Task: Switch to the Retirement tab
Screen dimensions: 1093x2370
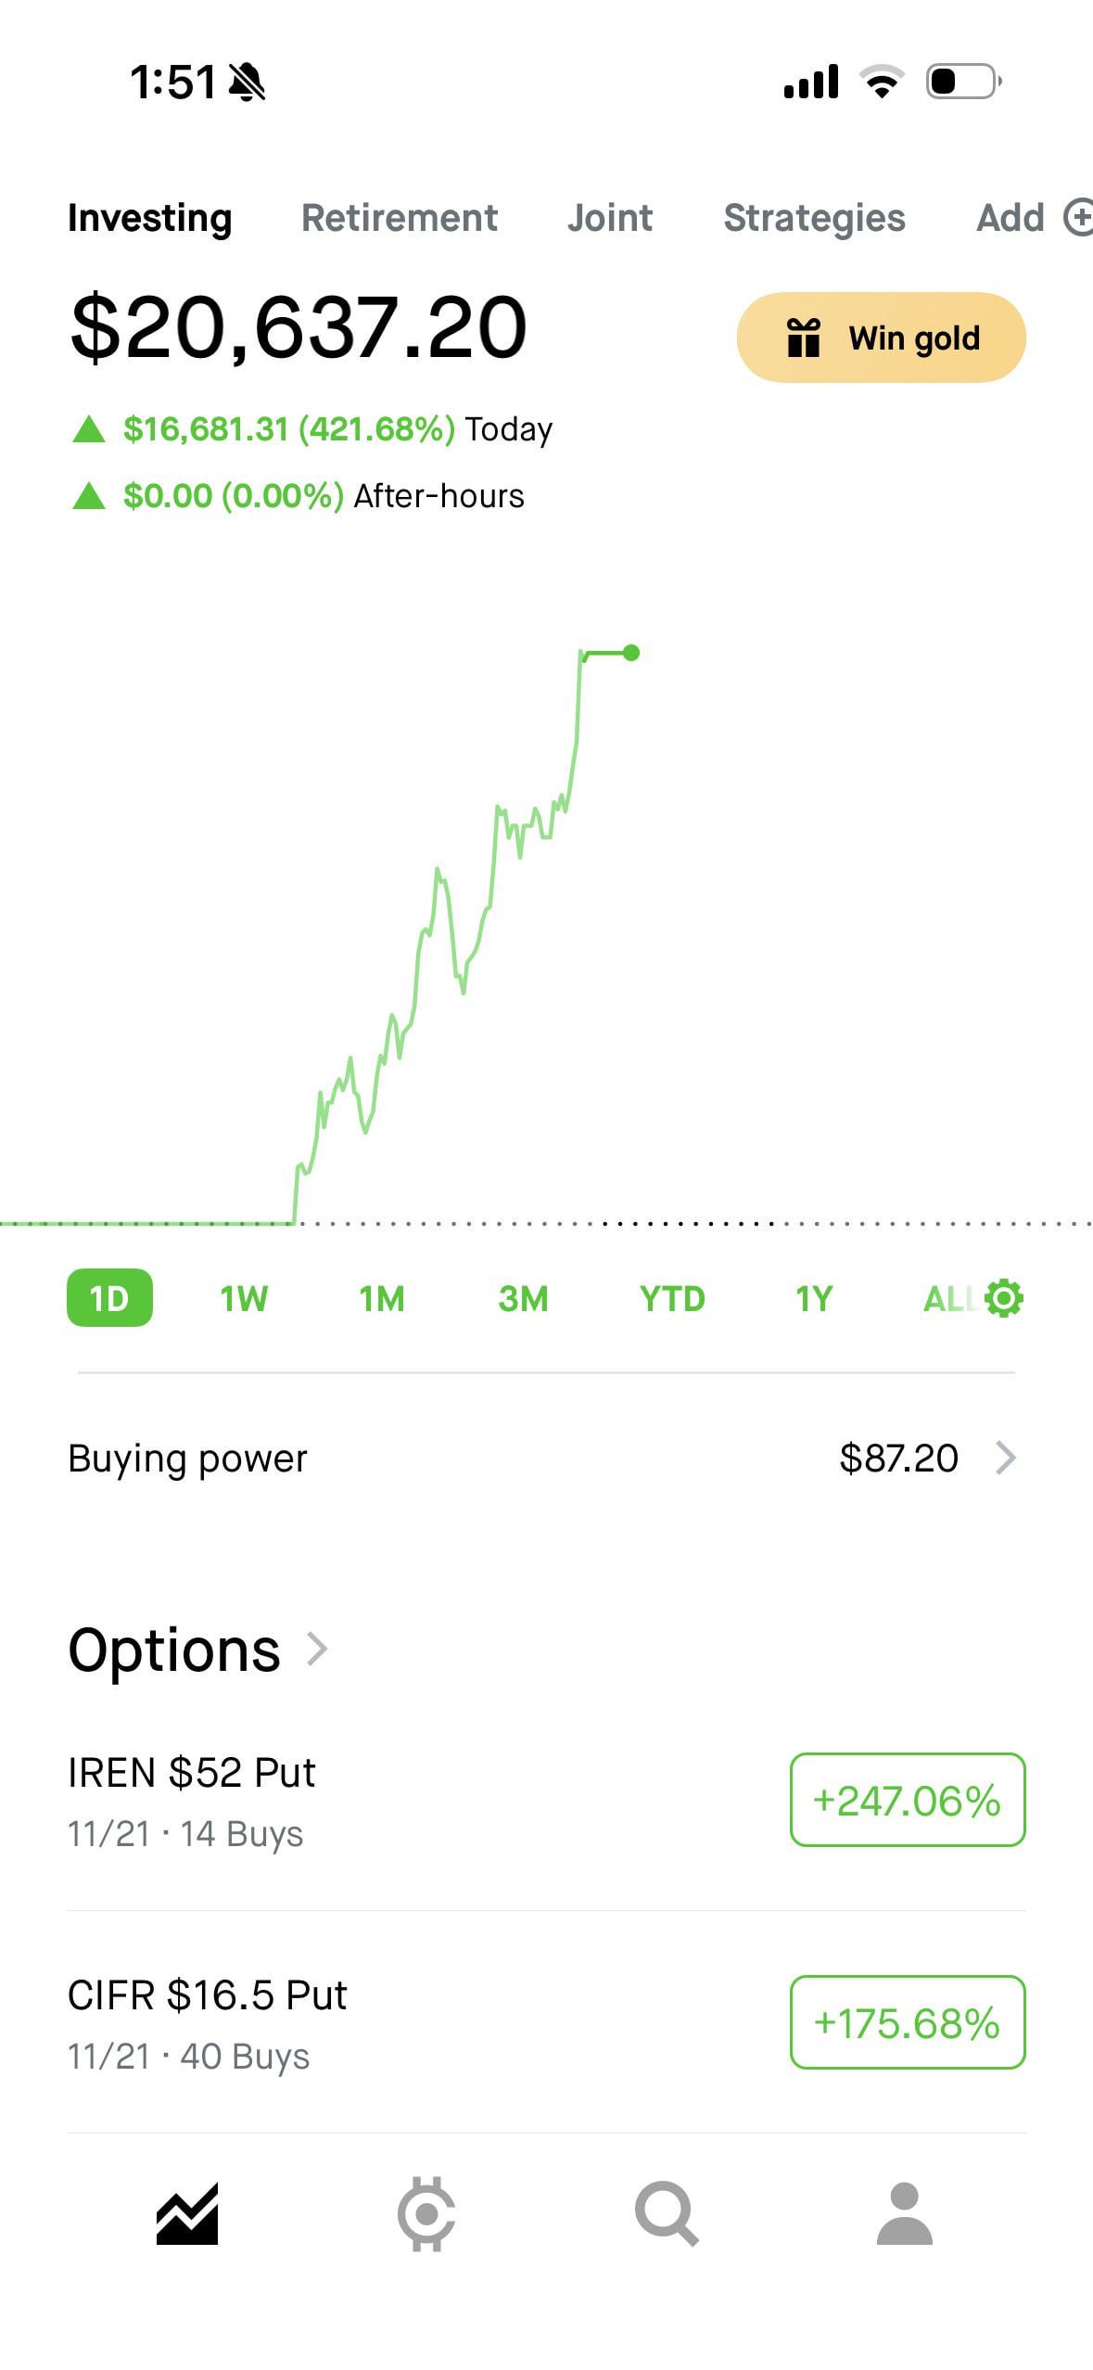Action: [399, 218]
